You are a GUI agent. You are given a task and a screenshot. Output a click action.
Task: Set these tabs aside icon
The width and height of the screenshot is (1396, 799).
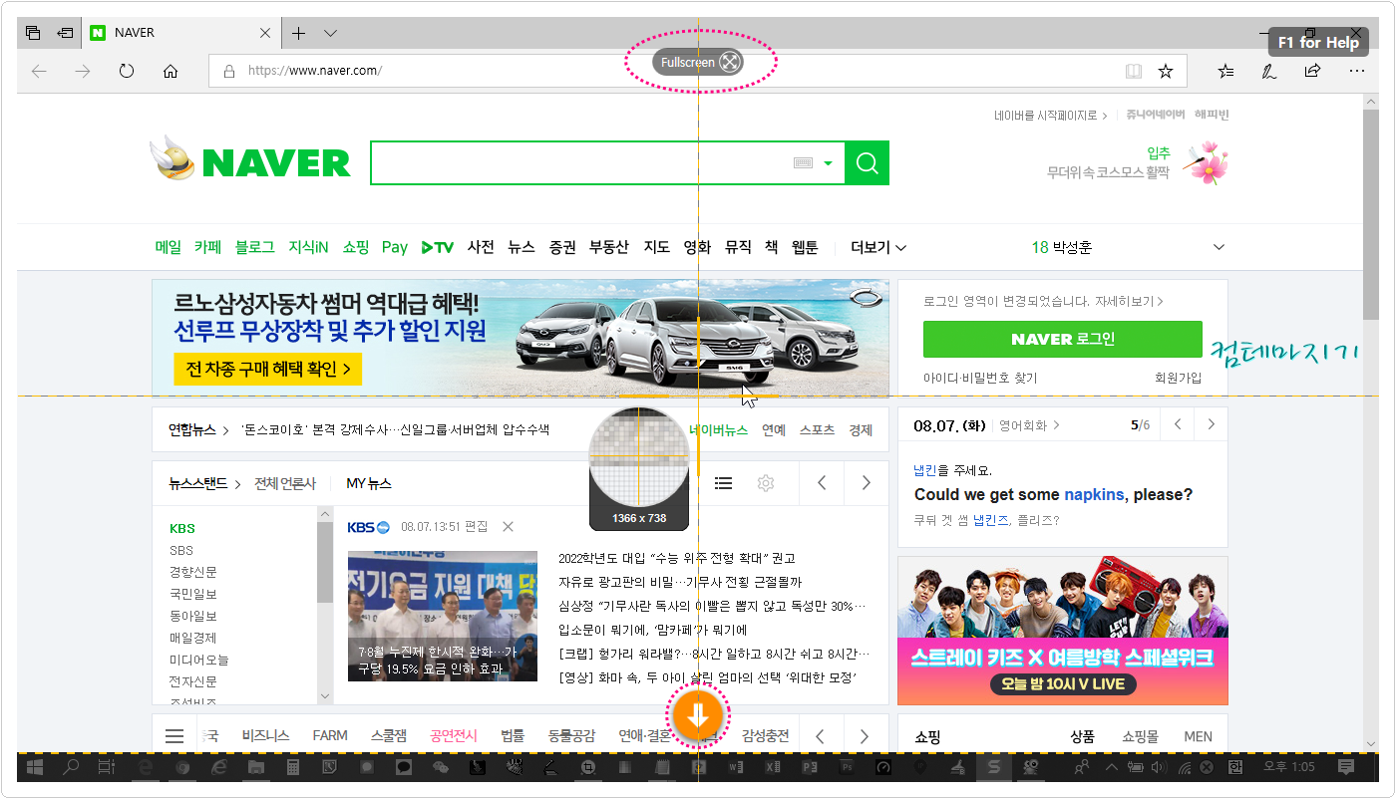pyautogui.click(x=66, y=33)
